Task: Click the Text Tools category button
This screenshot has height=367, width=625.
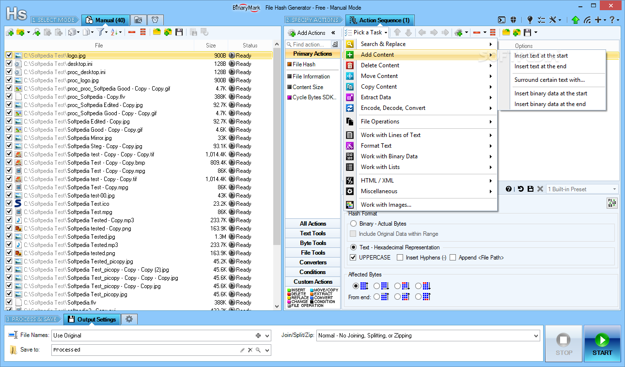Action: 313,233
